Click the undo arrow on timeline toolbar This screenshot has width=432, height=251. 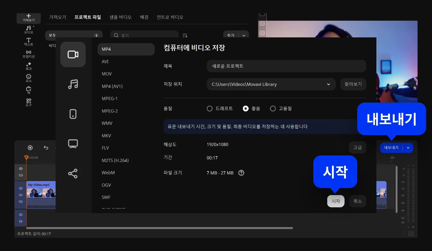(46, 148)
